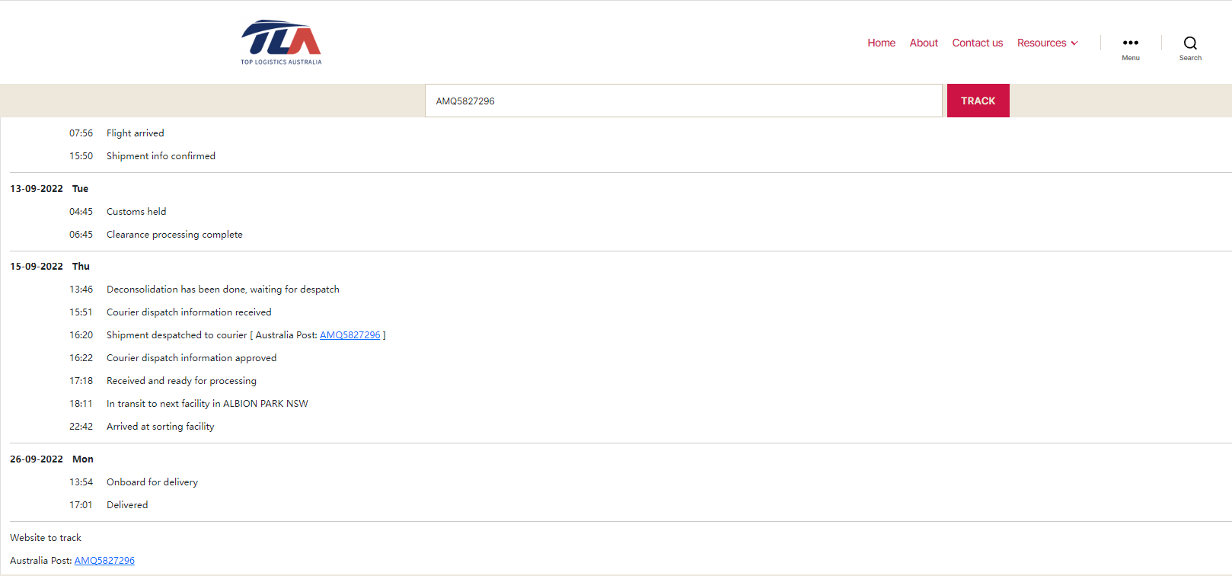The height and width of the screenshot is (576, 1232).
Task: Click the 26-09-2022 Mon date header
Action: (51, 459)
